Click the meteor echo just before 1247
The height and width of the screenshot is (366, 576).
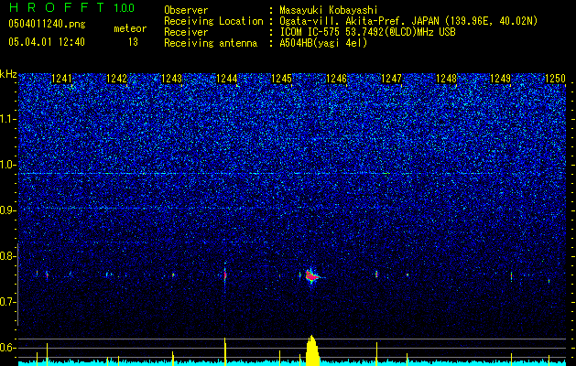coord(376,274)
